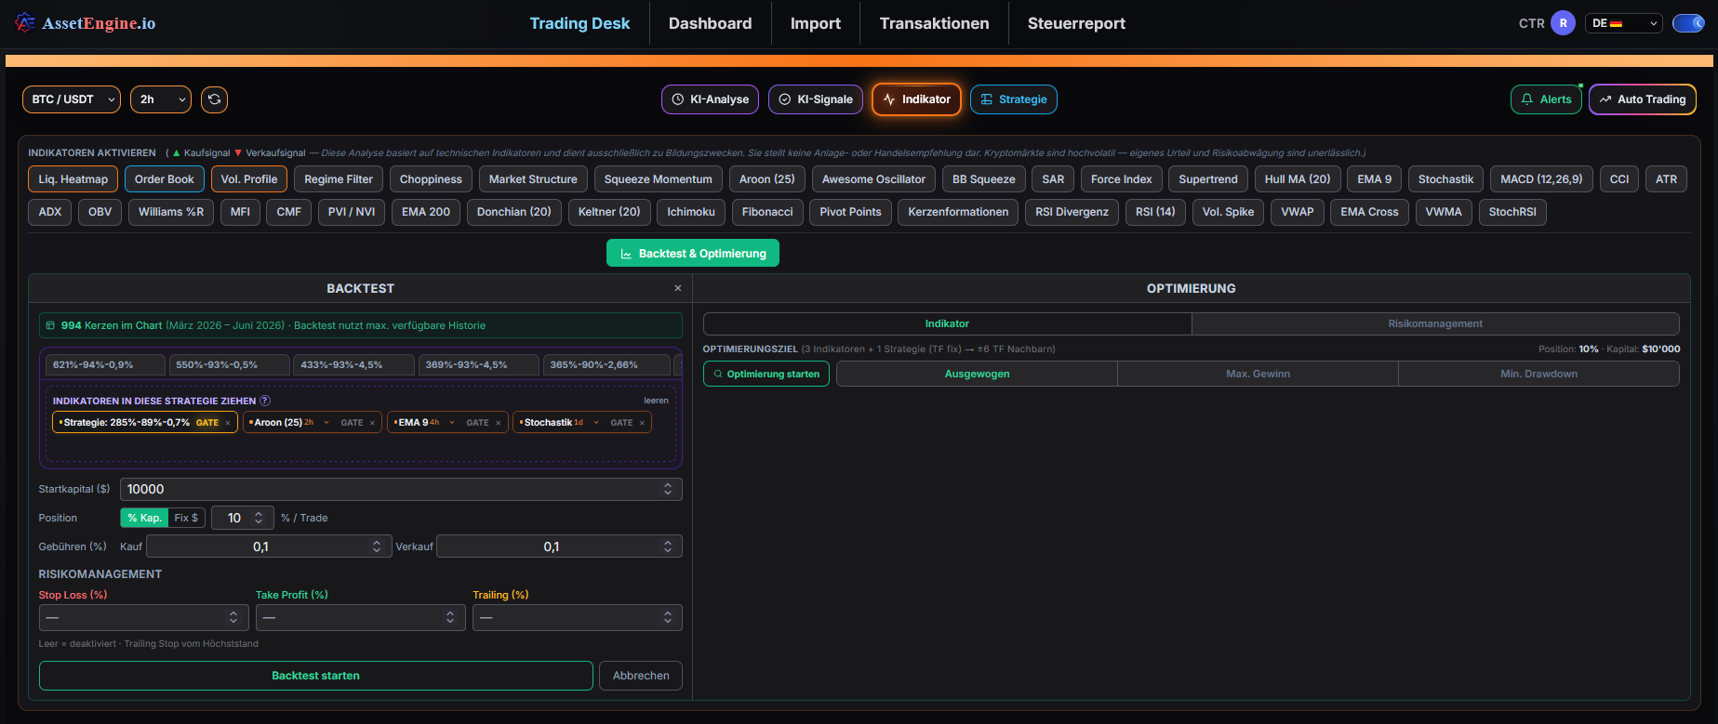The width and height of the screenshot is (1718, 724).
Task: Open the Strategie view
Action: pyautogui.click(x=1014, y=99)
